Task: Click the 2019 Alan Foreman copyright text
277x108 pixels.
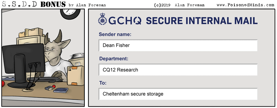Action: [x=179, y=5]
